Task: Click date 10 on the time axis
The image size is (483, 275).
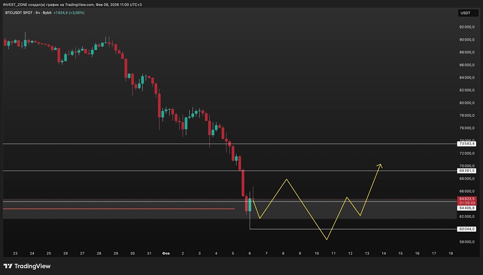Action: click(317, 253)
